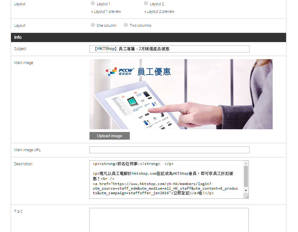
Task: Click the Description scrollbar up arrow
Action: click(x=246, y=163)
